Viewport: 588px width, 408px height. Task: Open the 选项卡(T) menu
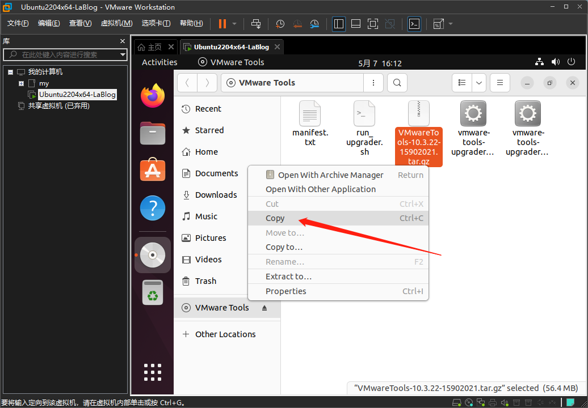click(x=156, y=23)
